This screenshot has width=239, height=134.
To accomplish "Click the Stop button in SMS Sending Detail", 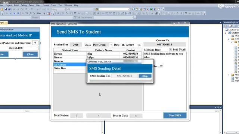I will pos(145,76).
